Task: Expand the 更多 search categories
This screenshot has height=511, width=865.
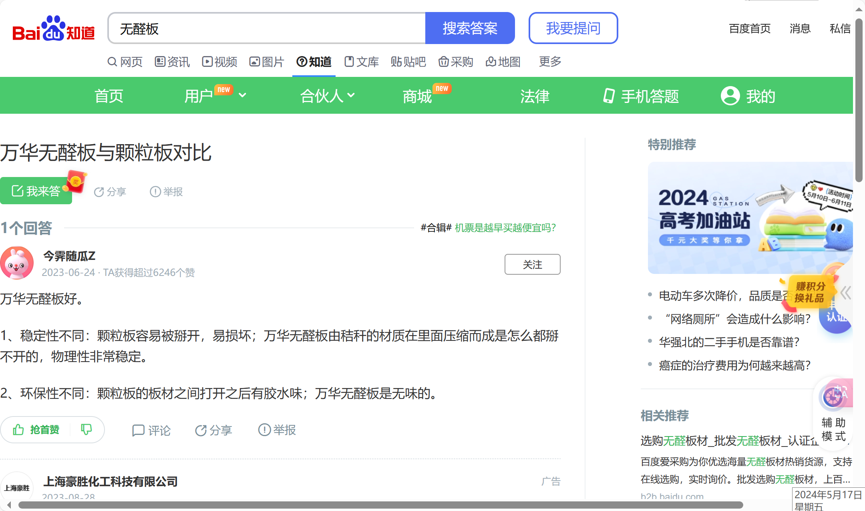Action: (550, 62)
